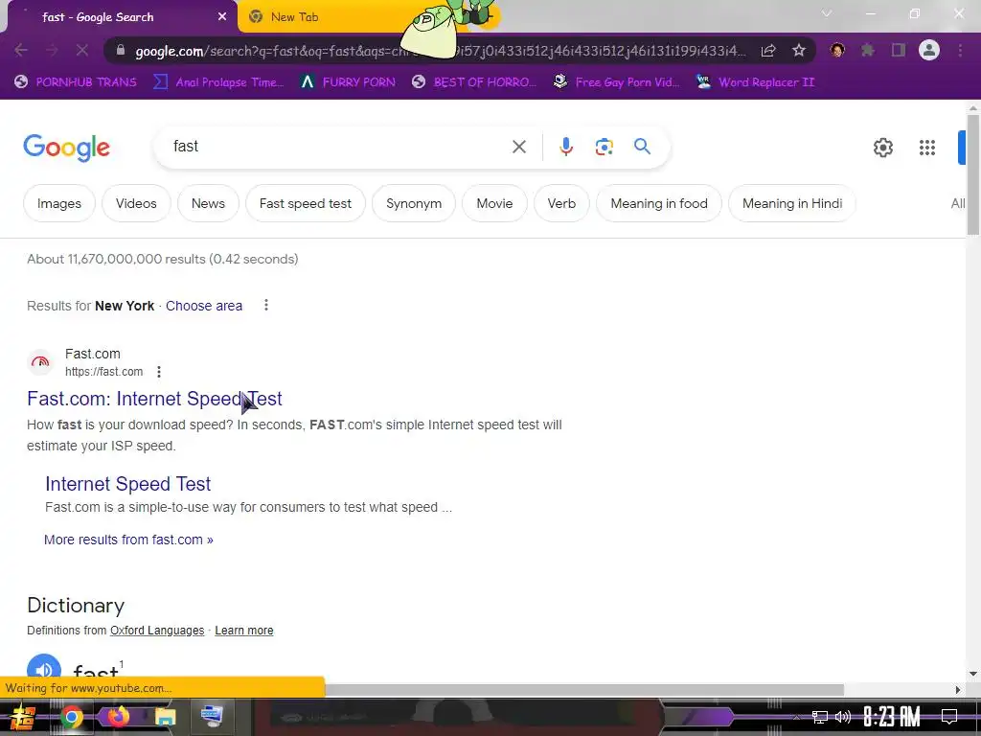Close the fast - Google Search tab
The width and height of the screenshot is (981, 736).
(222, 17)
